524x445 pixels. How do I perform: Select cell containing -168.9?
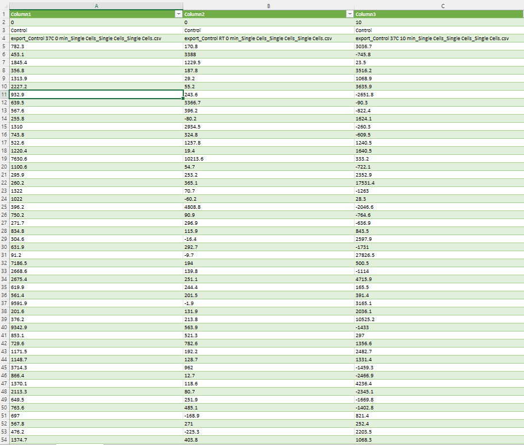point(268,416)
